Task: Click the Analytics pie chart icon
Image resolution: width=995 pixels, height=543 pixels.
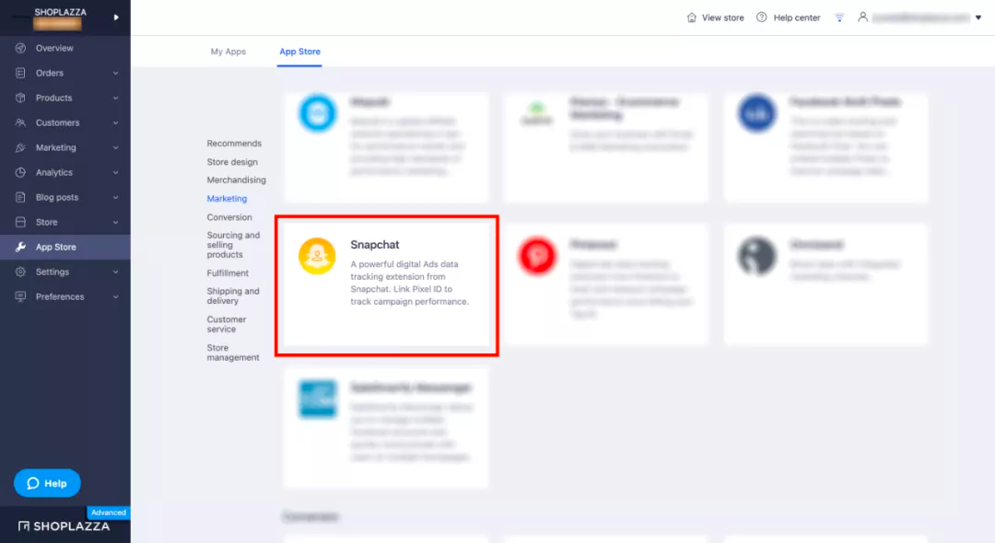Action: point(20,172)
